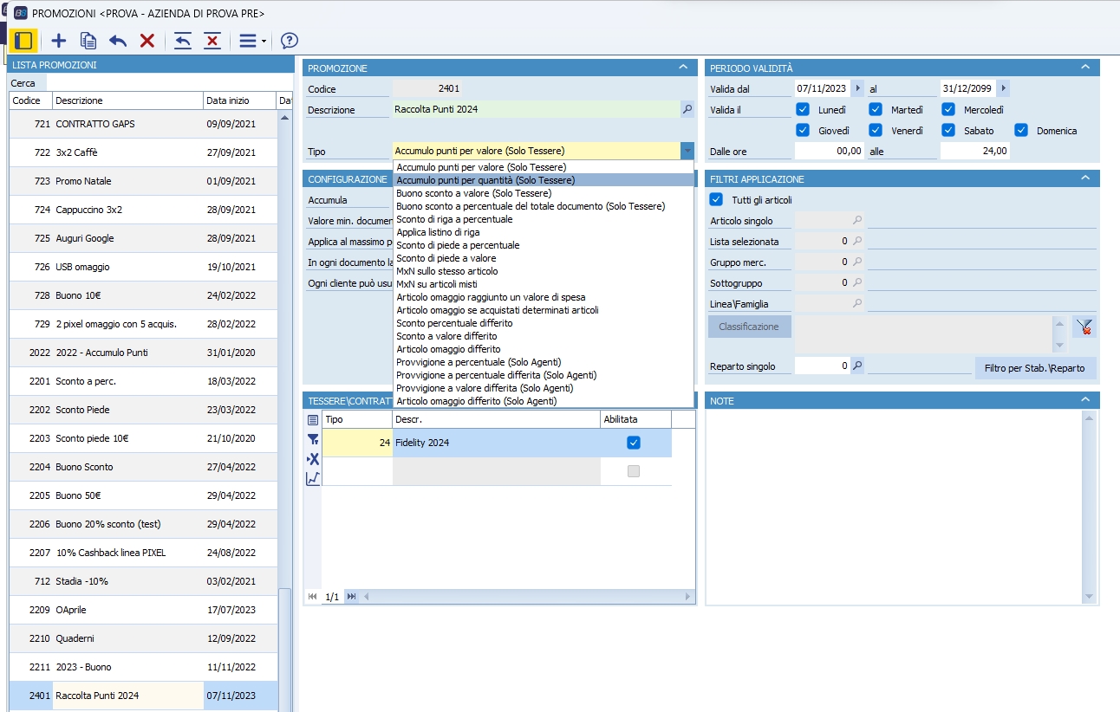
Task: Collapse the NOTE panel
Action: click(x=1085, y=399)
